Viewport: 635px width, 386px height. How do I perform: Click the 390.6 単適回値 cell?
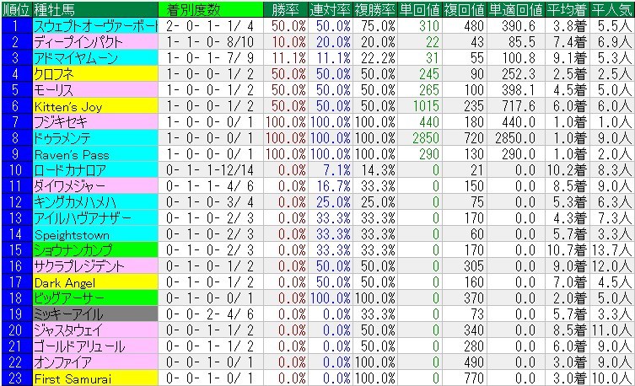tap(515, 26)
